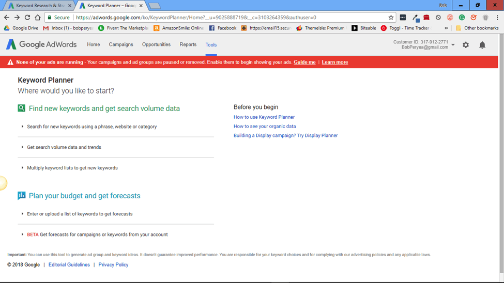Screen dimensions: 504x283
Task: Click the vertical page scrollbar
Action: [x=501, y=154]
